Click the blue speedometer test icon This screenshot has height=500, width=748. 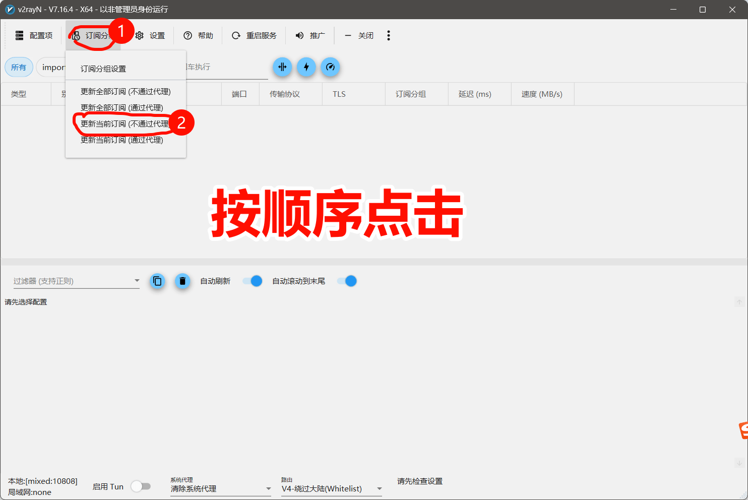[x=331, y=67]
